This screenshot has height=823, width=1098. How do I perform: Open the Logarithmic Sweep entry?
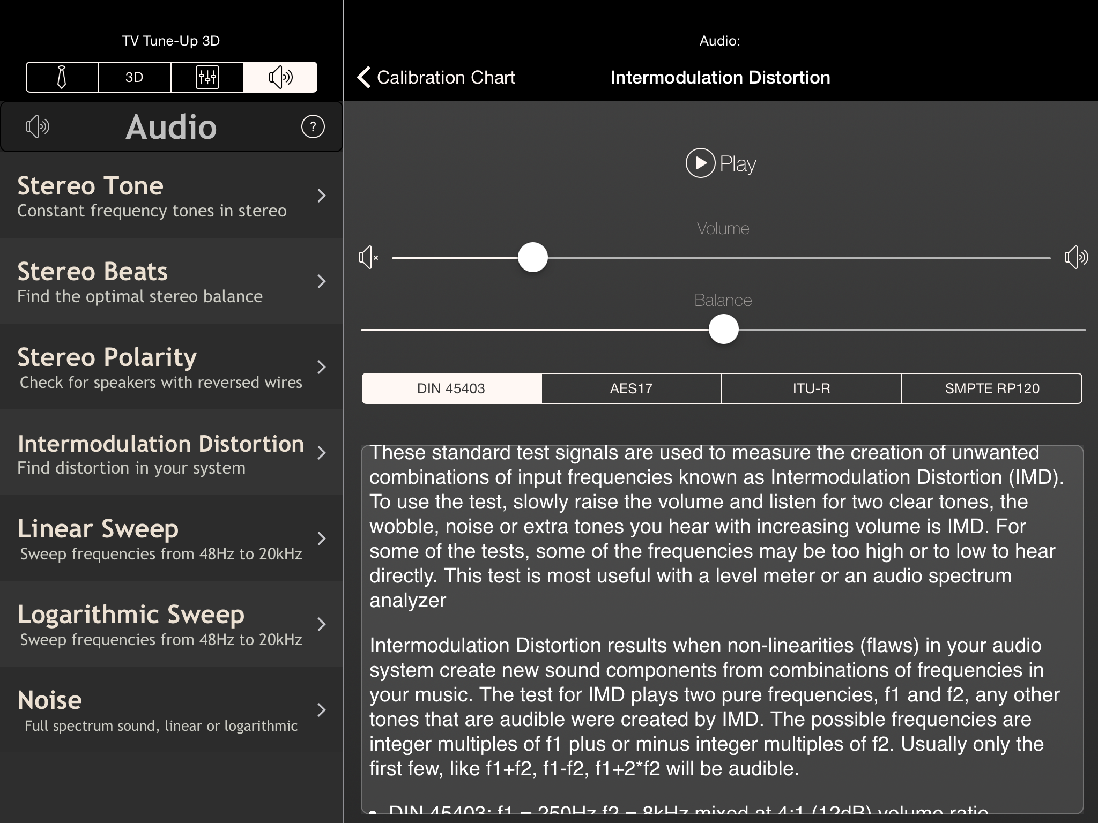point(161,624)
